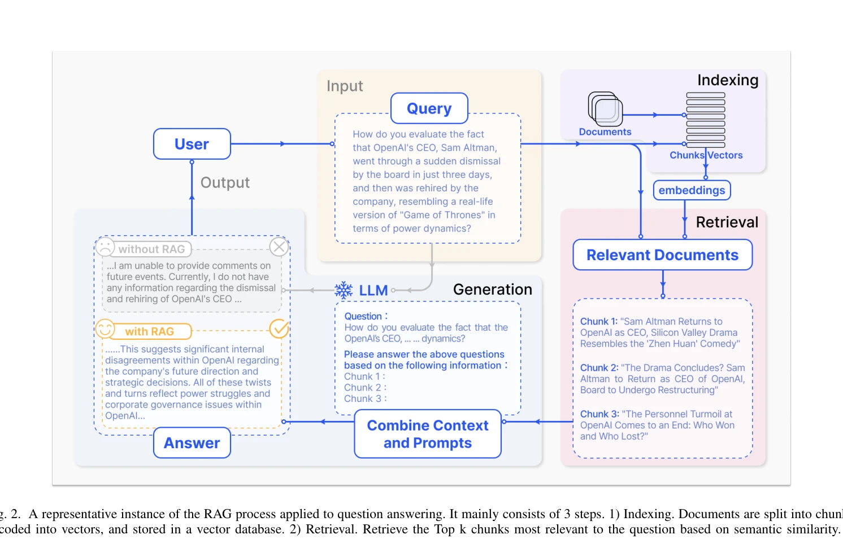Click the embeddings label box
The image size is (843, 539).
pos(692,190)
